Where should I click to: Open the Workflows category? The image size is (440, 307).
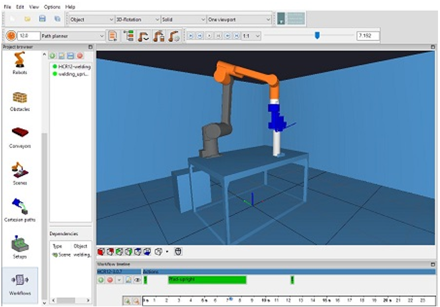(20, 282)
